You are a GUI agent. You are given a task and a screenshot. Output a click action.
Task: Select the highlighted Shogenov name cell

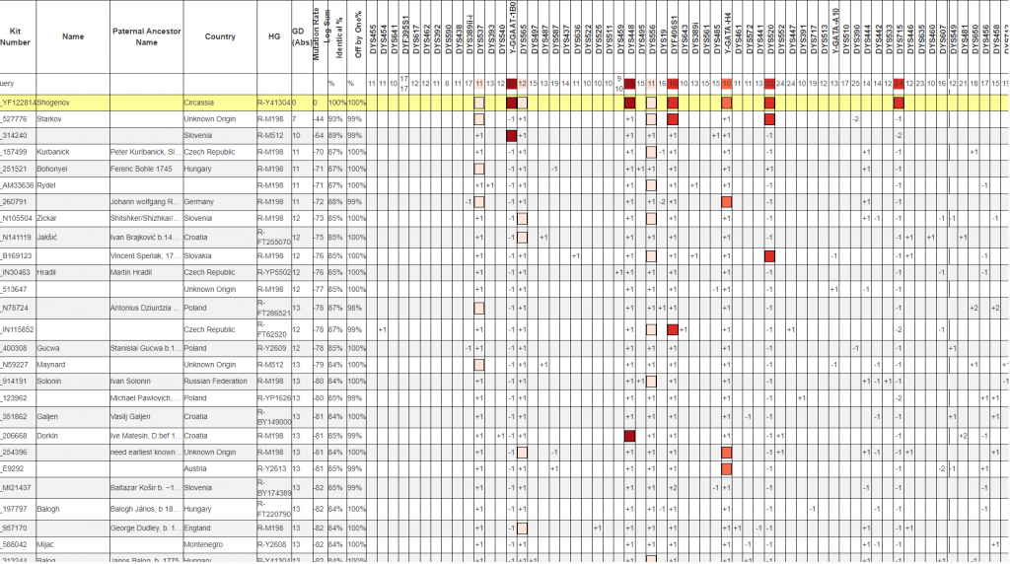tap(72, 103)
